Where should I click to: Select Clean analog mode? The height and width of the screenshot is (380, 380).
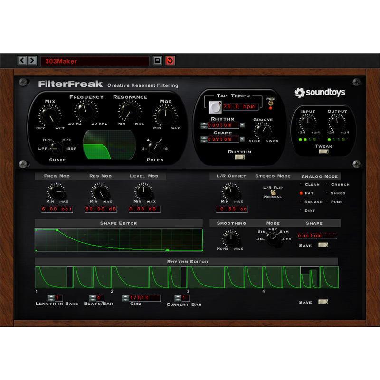(x=310, y=185)
